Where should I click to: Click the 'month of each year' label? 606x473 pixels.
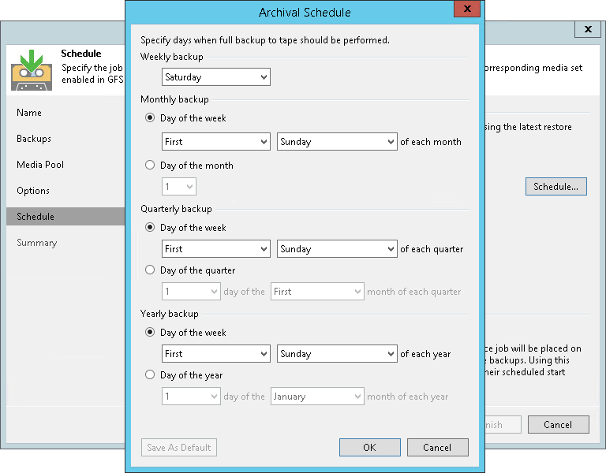pyautogui.click(x=408, y=397)
